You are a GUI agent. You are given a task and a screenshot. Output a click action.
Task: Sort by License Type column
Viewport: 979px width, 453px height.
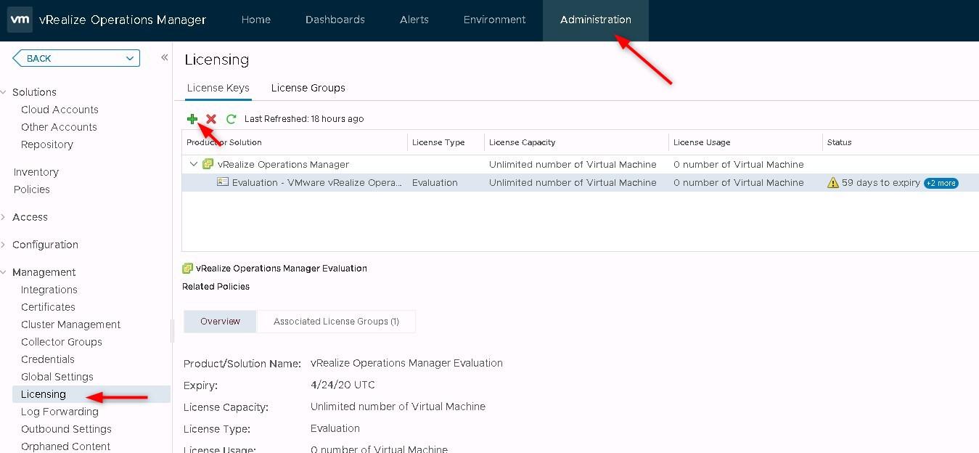(x=446, y=142)
